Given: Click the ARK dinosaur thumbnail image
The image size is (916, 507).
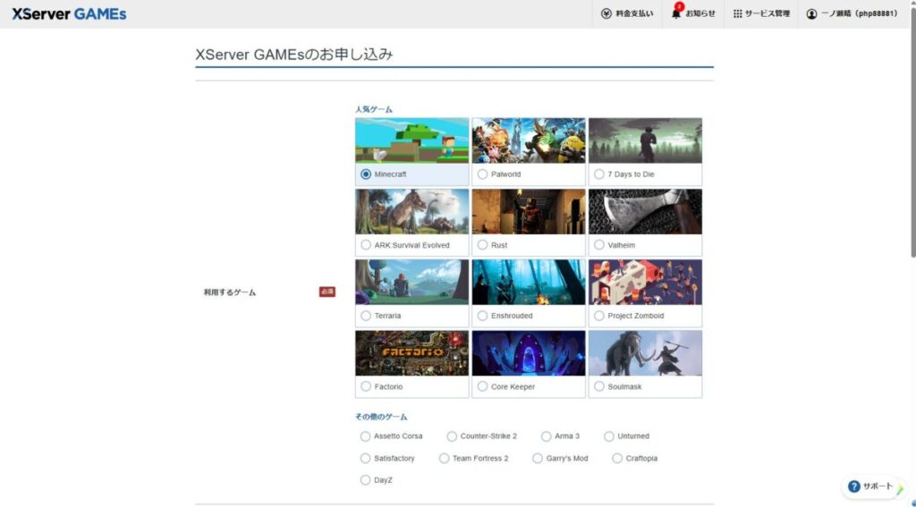Looking at the screenshot, I should pyautogui.click(x=411, y=211).
